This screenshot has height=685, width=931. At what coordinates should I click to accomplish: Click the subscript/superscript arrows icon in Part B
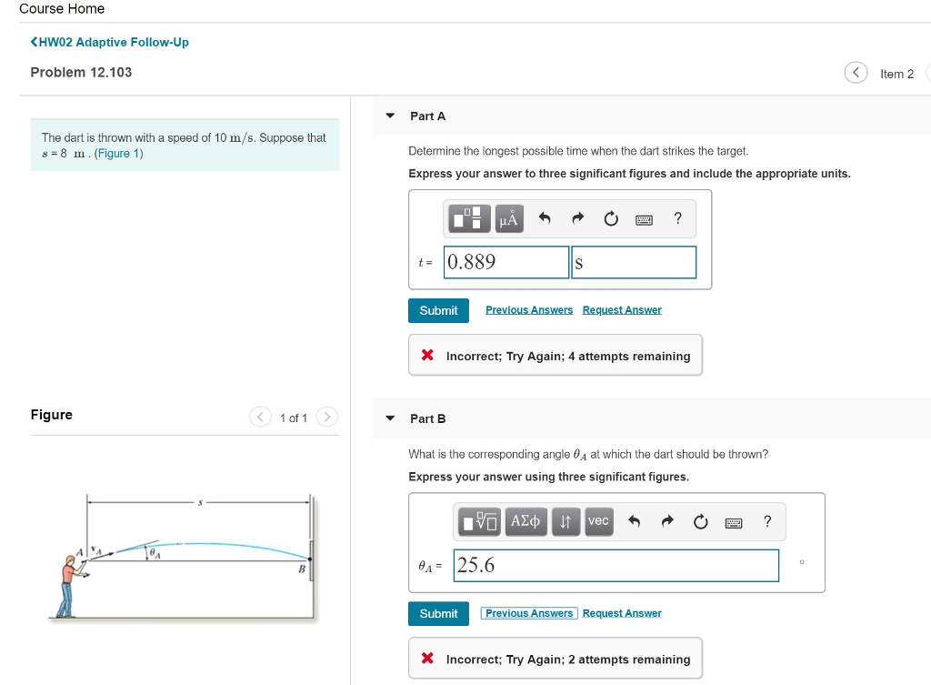pyautogui.click(x=566, y=521)
